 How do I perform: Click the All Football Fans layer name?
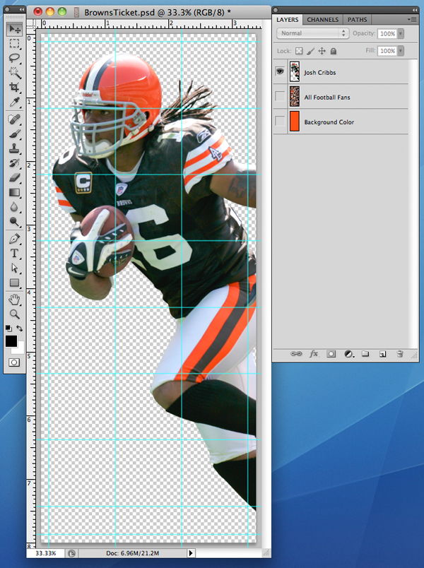[327, 97]
